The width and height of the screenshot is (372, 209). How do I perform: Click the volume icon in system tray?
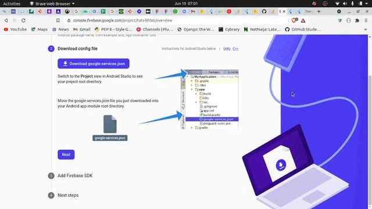click(x=345, y=3)
